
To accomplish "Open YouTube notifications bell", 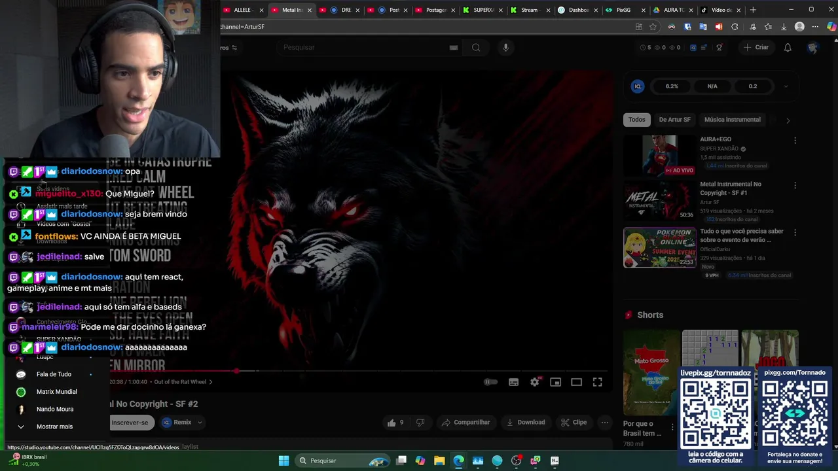I will [x=788, y=47].
